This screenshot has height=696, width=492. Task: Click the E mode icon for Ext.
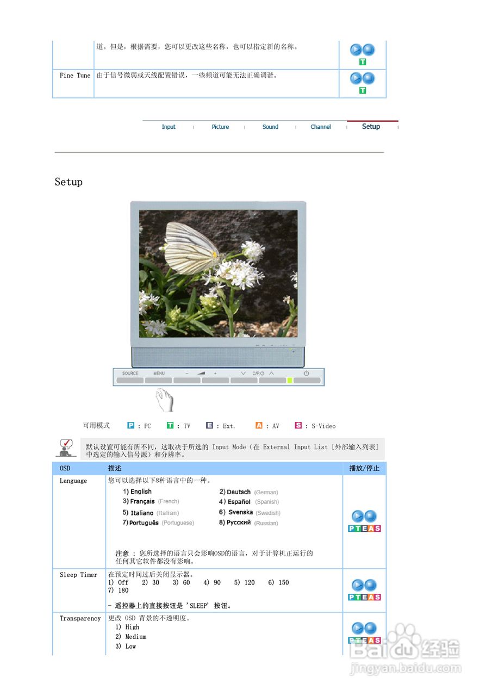tap(209, 425)
